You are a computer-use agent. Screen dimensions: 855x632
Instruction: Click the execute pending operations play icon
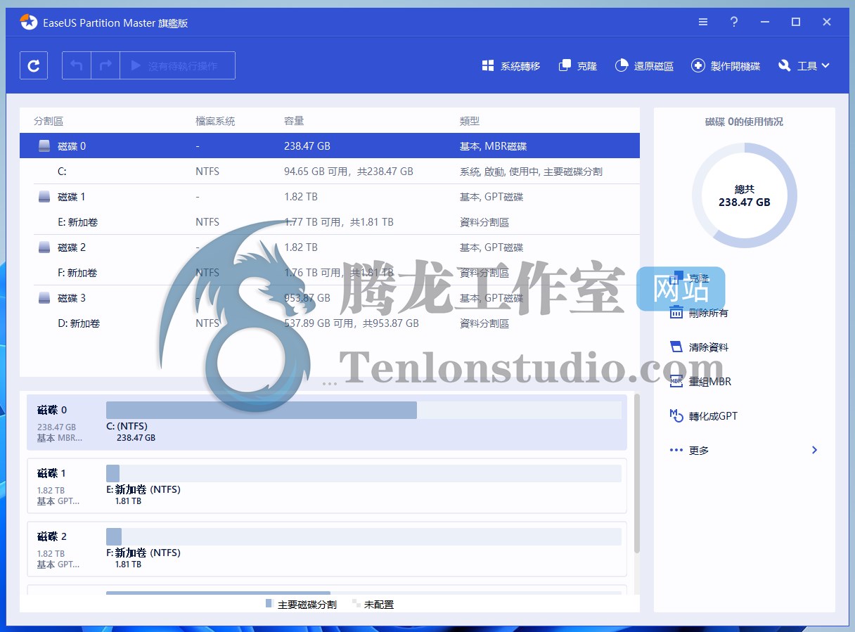click(x=136, y=65)
